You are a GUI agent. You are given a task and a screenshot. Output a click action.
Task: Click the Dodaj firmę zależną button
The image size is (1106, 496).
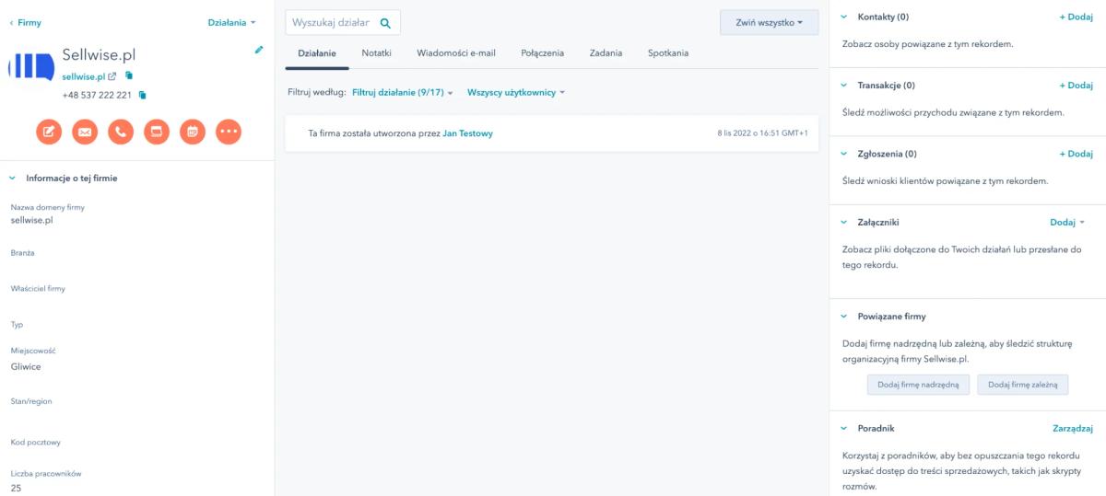pyautogui.click(x=1023, y=384)
